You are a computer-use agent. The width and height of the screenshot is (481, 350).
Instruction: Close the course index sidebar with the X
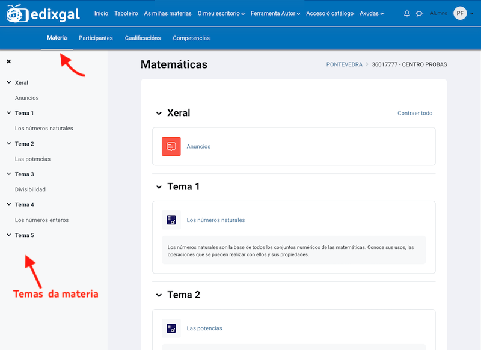8,61
